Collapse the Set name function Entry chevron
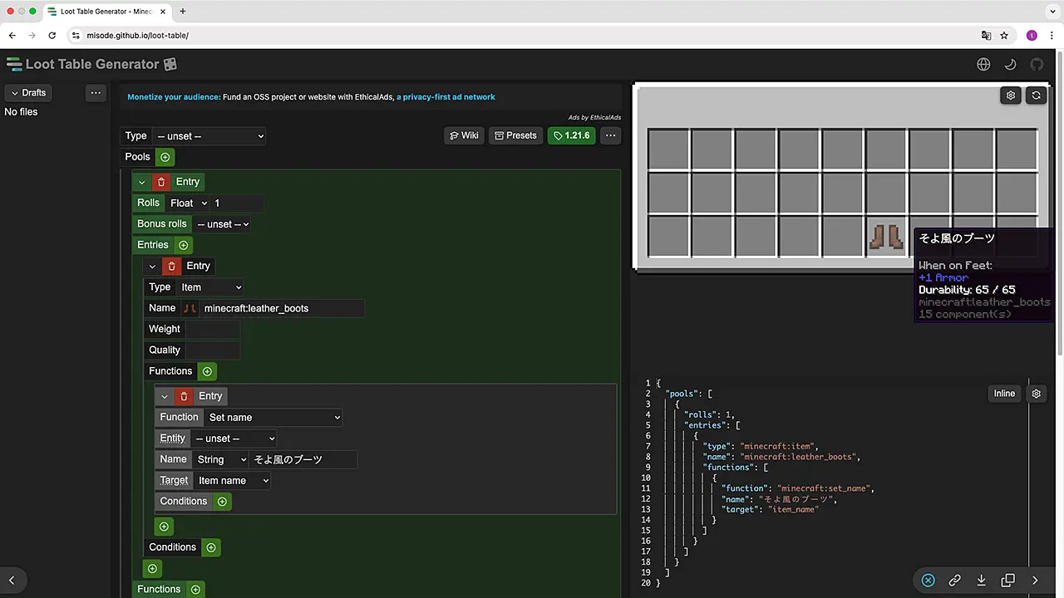 (x=165, y=397)
